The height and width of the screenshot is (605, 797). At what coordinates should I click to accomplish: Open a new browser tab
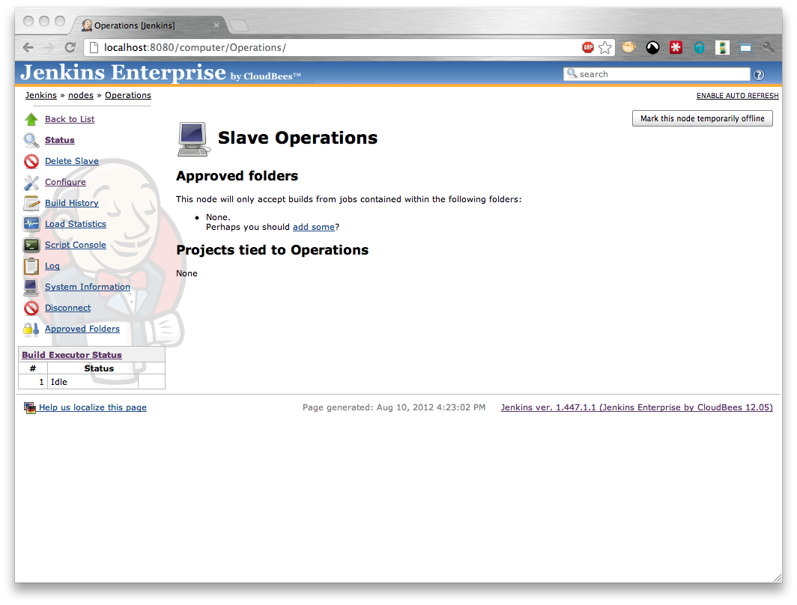point(239,25)
